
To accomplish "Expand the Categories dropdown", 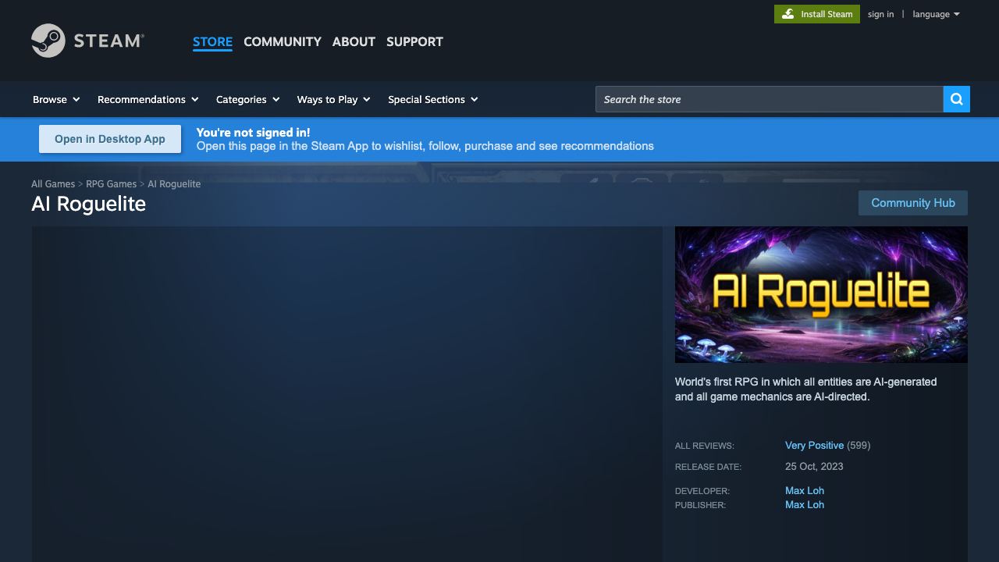I will pyautogui.click(x=247, y=99).
